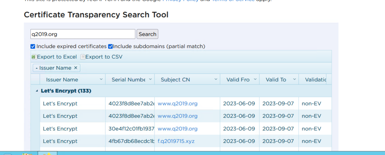
Task: Open the first www.q2019.org certificate link
Action: click(x=177, y=104)
